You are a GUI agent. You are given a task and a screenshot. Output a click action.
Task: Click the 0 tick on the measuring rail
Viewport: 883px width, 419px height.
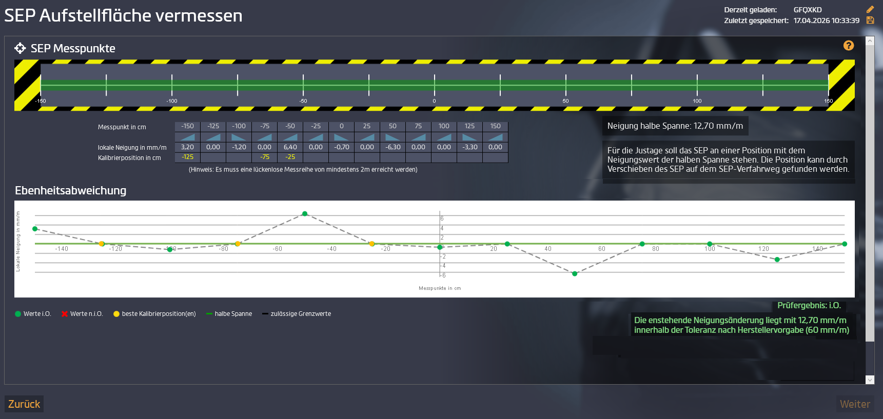[x=435, y=85]
